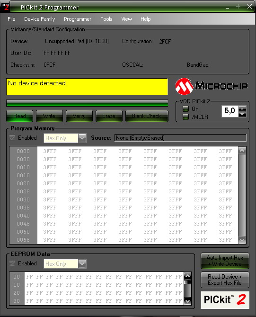Click the Configuration value 2FCF
Image resolution: width=256 pixels, height=317 pixels.
(x=165, y=42)
